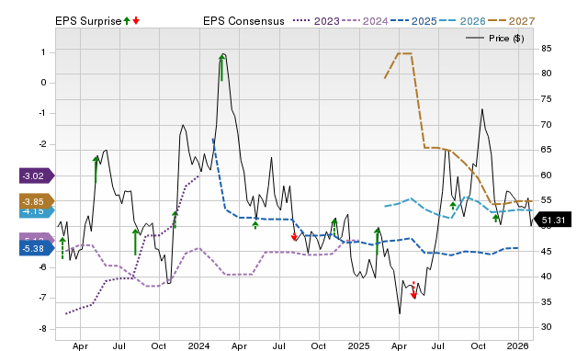Click the 40 label on the price axis
This screenshot has height=351, width=588.
(547, 277)
